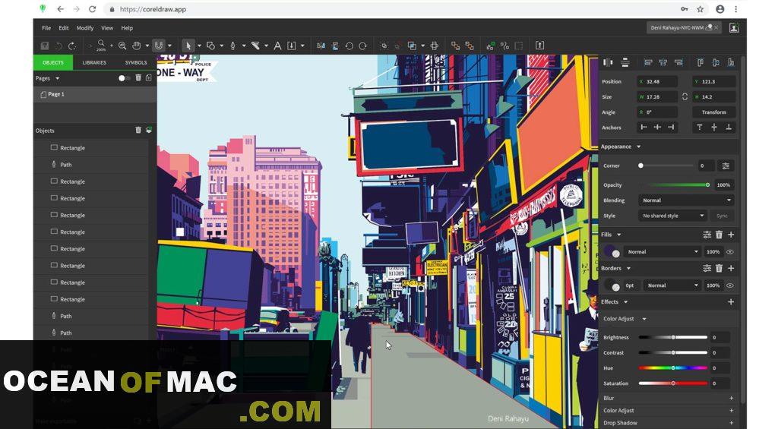Select the Shape tool

coord(210,46)
